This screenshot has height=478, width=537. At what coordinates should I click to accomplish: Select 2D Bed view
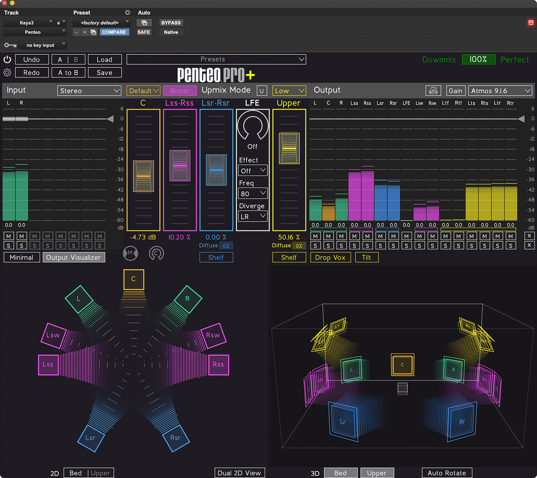pyautogui.click(x=76, y=473)
